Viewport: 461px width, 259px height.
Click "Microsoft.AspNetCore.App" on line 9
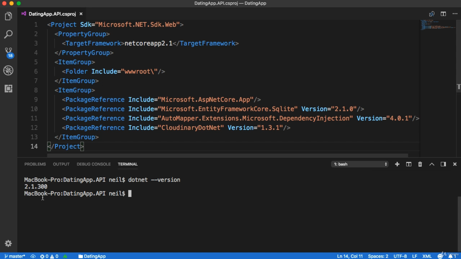pos(206,99)
